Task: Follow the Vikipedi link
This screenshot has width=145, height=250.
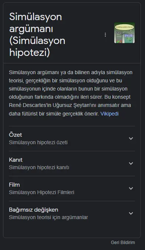Action: click(x=109, y=114)
